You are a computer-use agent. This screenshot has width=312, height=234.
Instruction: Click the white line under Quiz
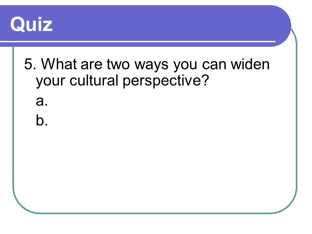coord(138,42)
